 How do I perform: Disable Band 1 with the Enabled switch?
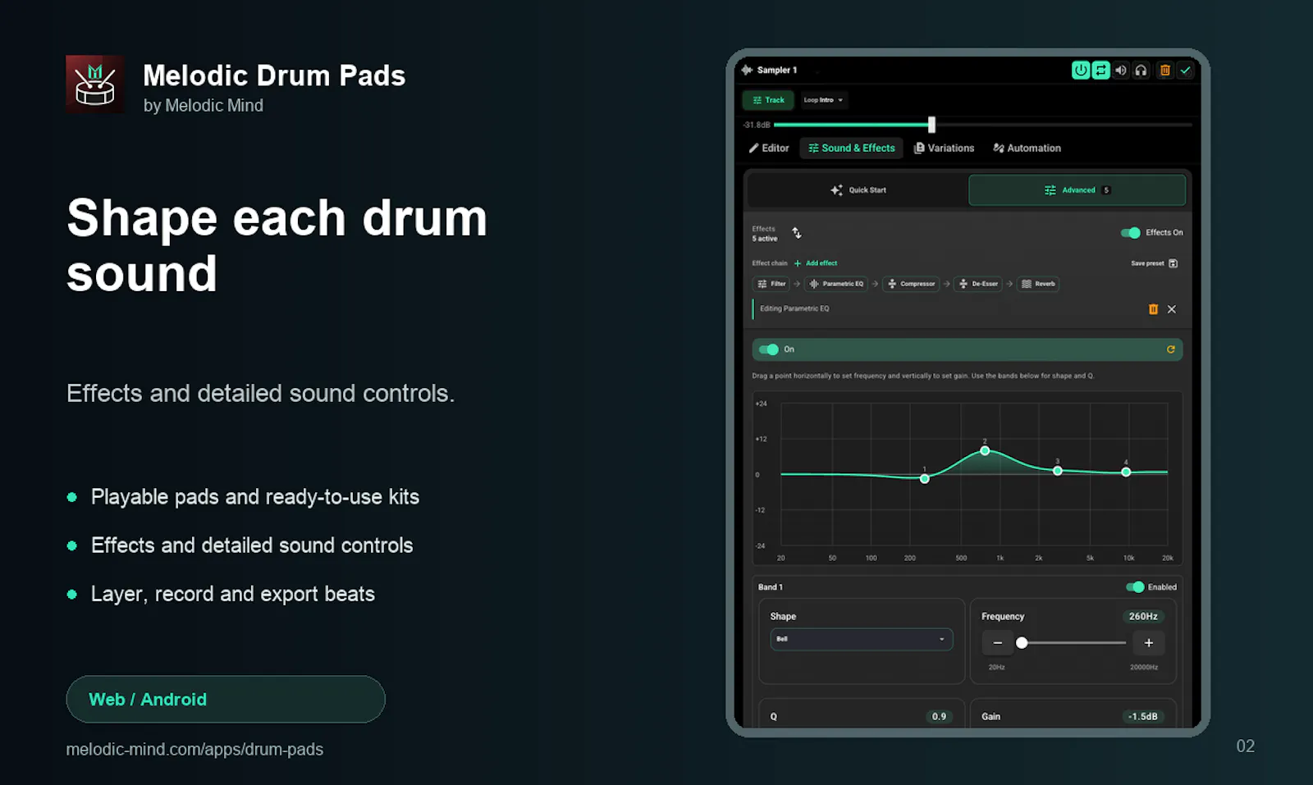1135,587
